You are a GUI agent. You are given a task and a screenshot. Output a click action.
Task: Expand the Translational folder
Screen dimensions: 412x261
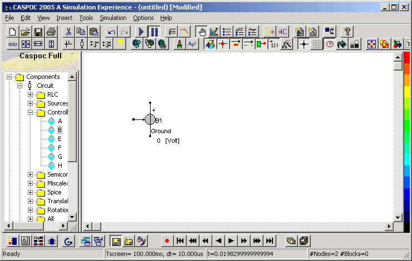coord(30,202)
